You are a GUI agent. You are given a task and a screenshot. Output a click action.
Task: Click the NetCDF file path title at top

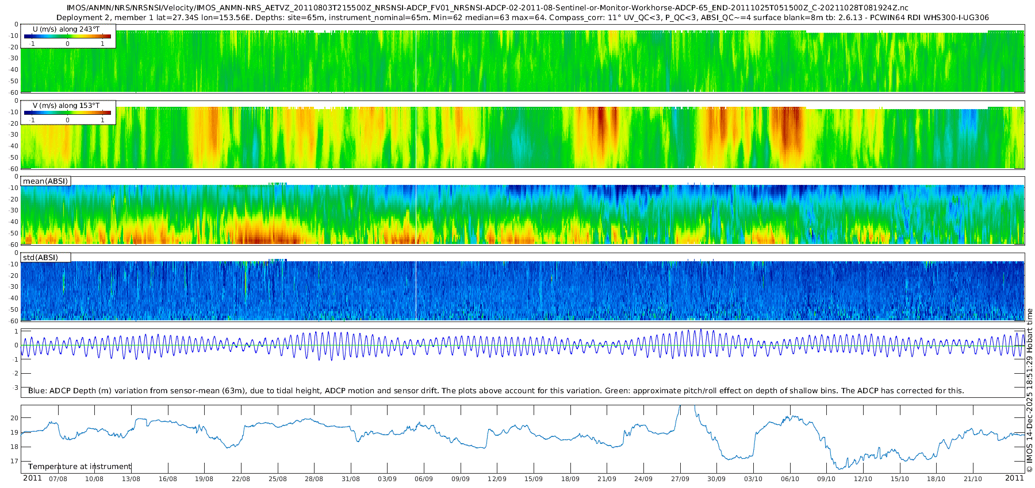488,8
